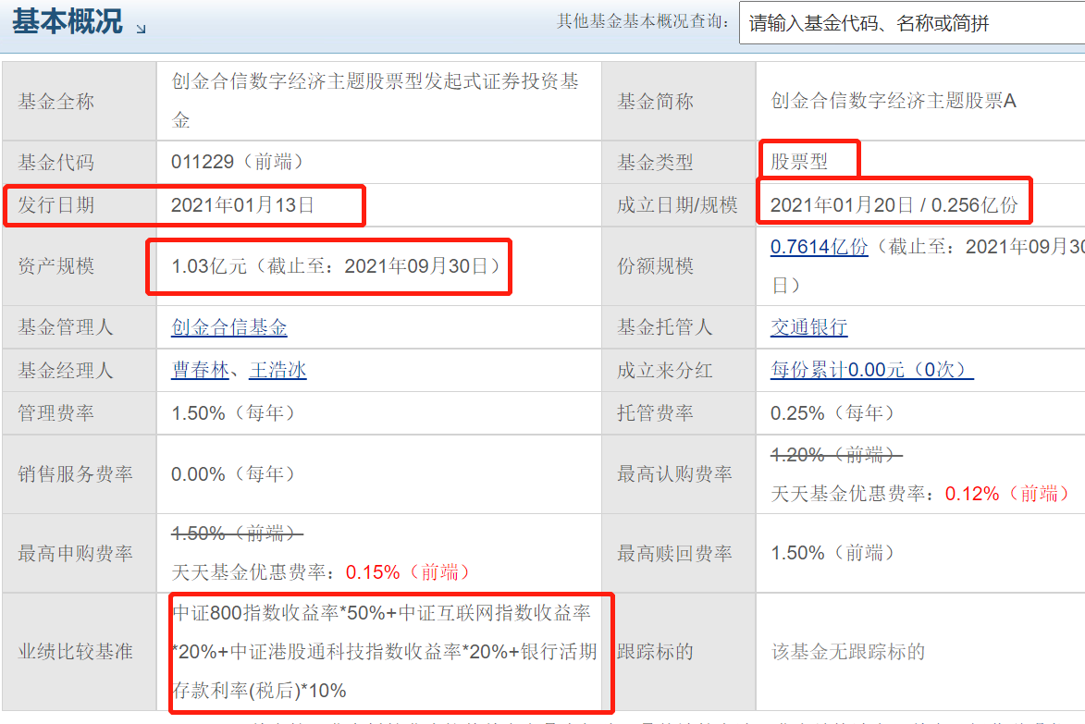The image size is (1085, 724).
Task: Click the 基本概况 section heading
Action: [68, 22]
